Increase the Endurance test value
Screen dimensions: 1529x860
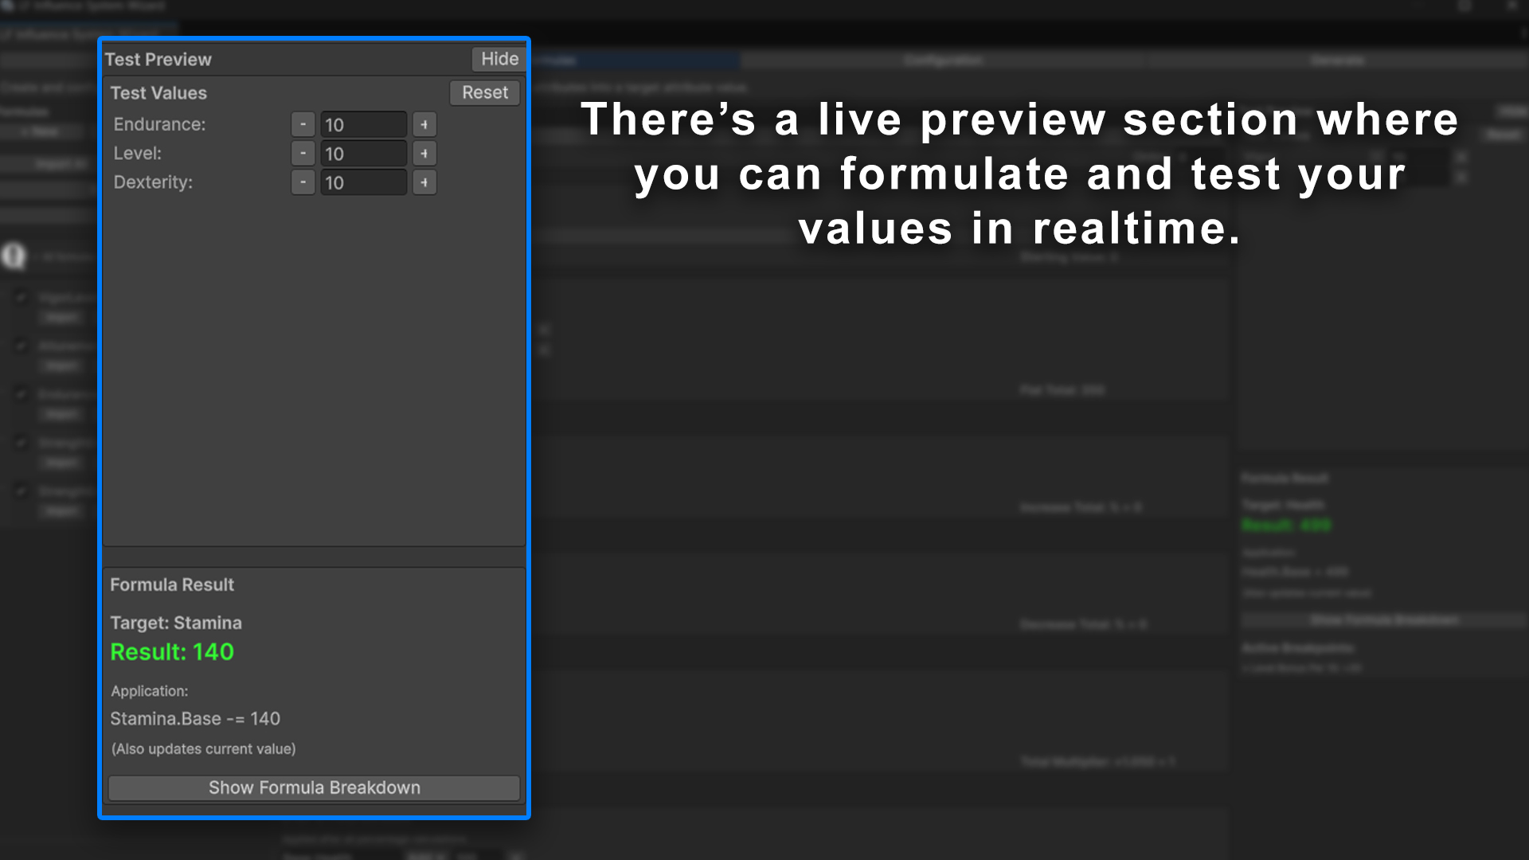423,124
